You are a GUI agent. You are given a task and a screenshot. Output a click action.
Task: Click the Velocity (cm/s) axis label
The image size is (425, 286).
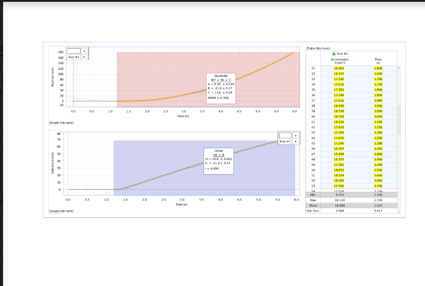tap(53, 163)
